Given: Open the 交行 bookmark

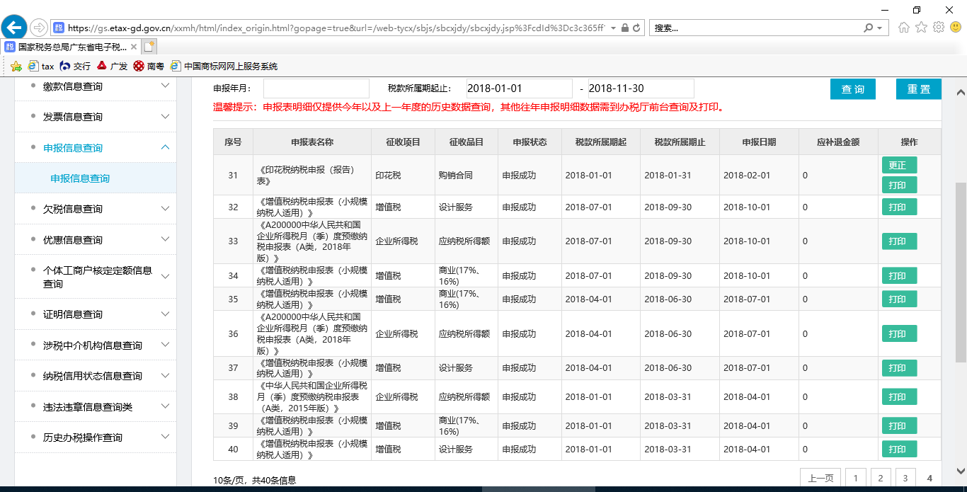Looking at the screenshot, I should pos(75,66).
